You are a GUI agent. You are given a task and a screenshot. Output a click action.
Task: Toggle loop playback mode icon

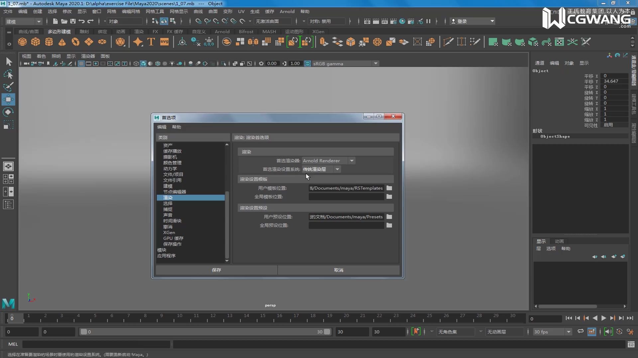pos(581,331)
